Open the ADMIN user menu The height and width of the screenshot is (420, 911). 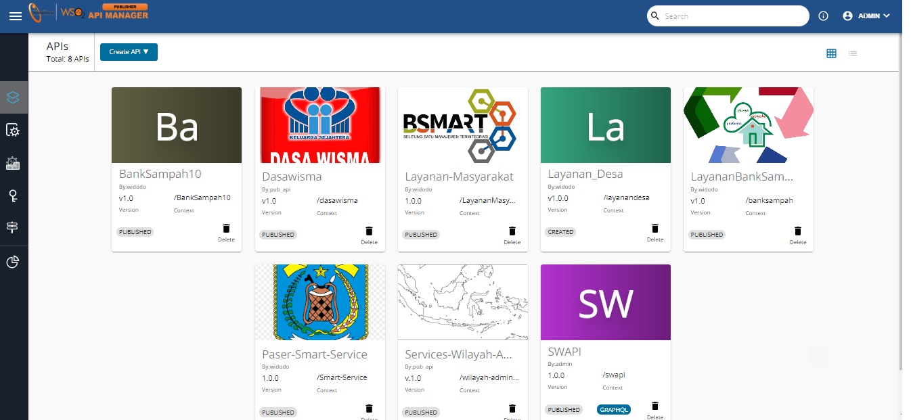(866, 16)
